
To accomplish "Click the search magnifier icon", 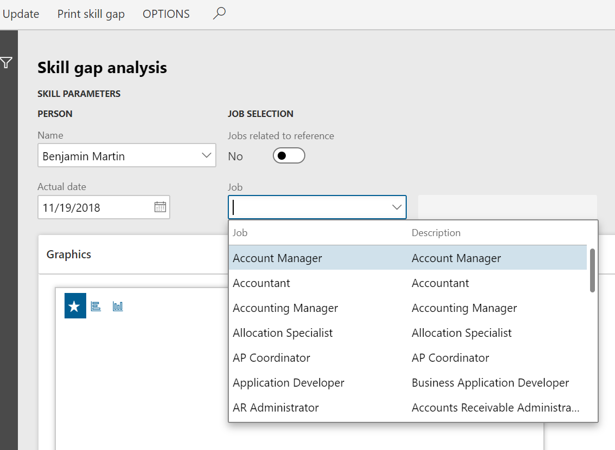I will click(219, 14).
